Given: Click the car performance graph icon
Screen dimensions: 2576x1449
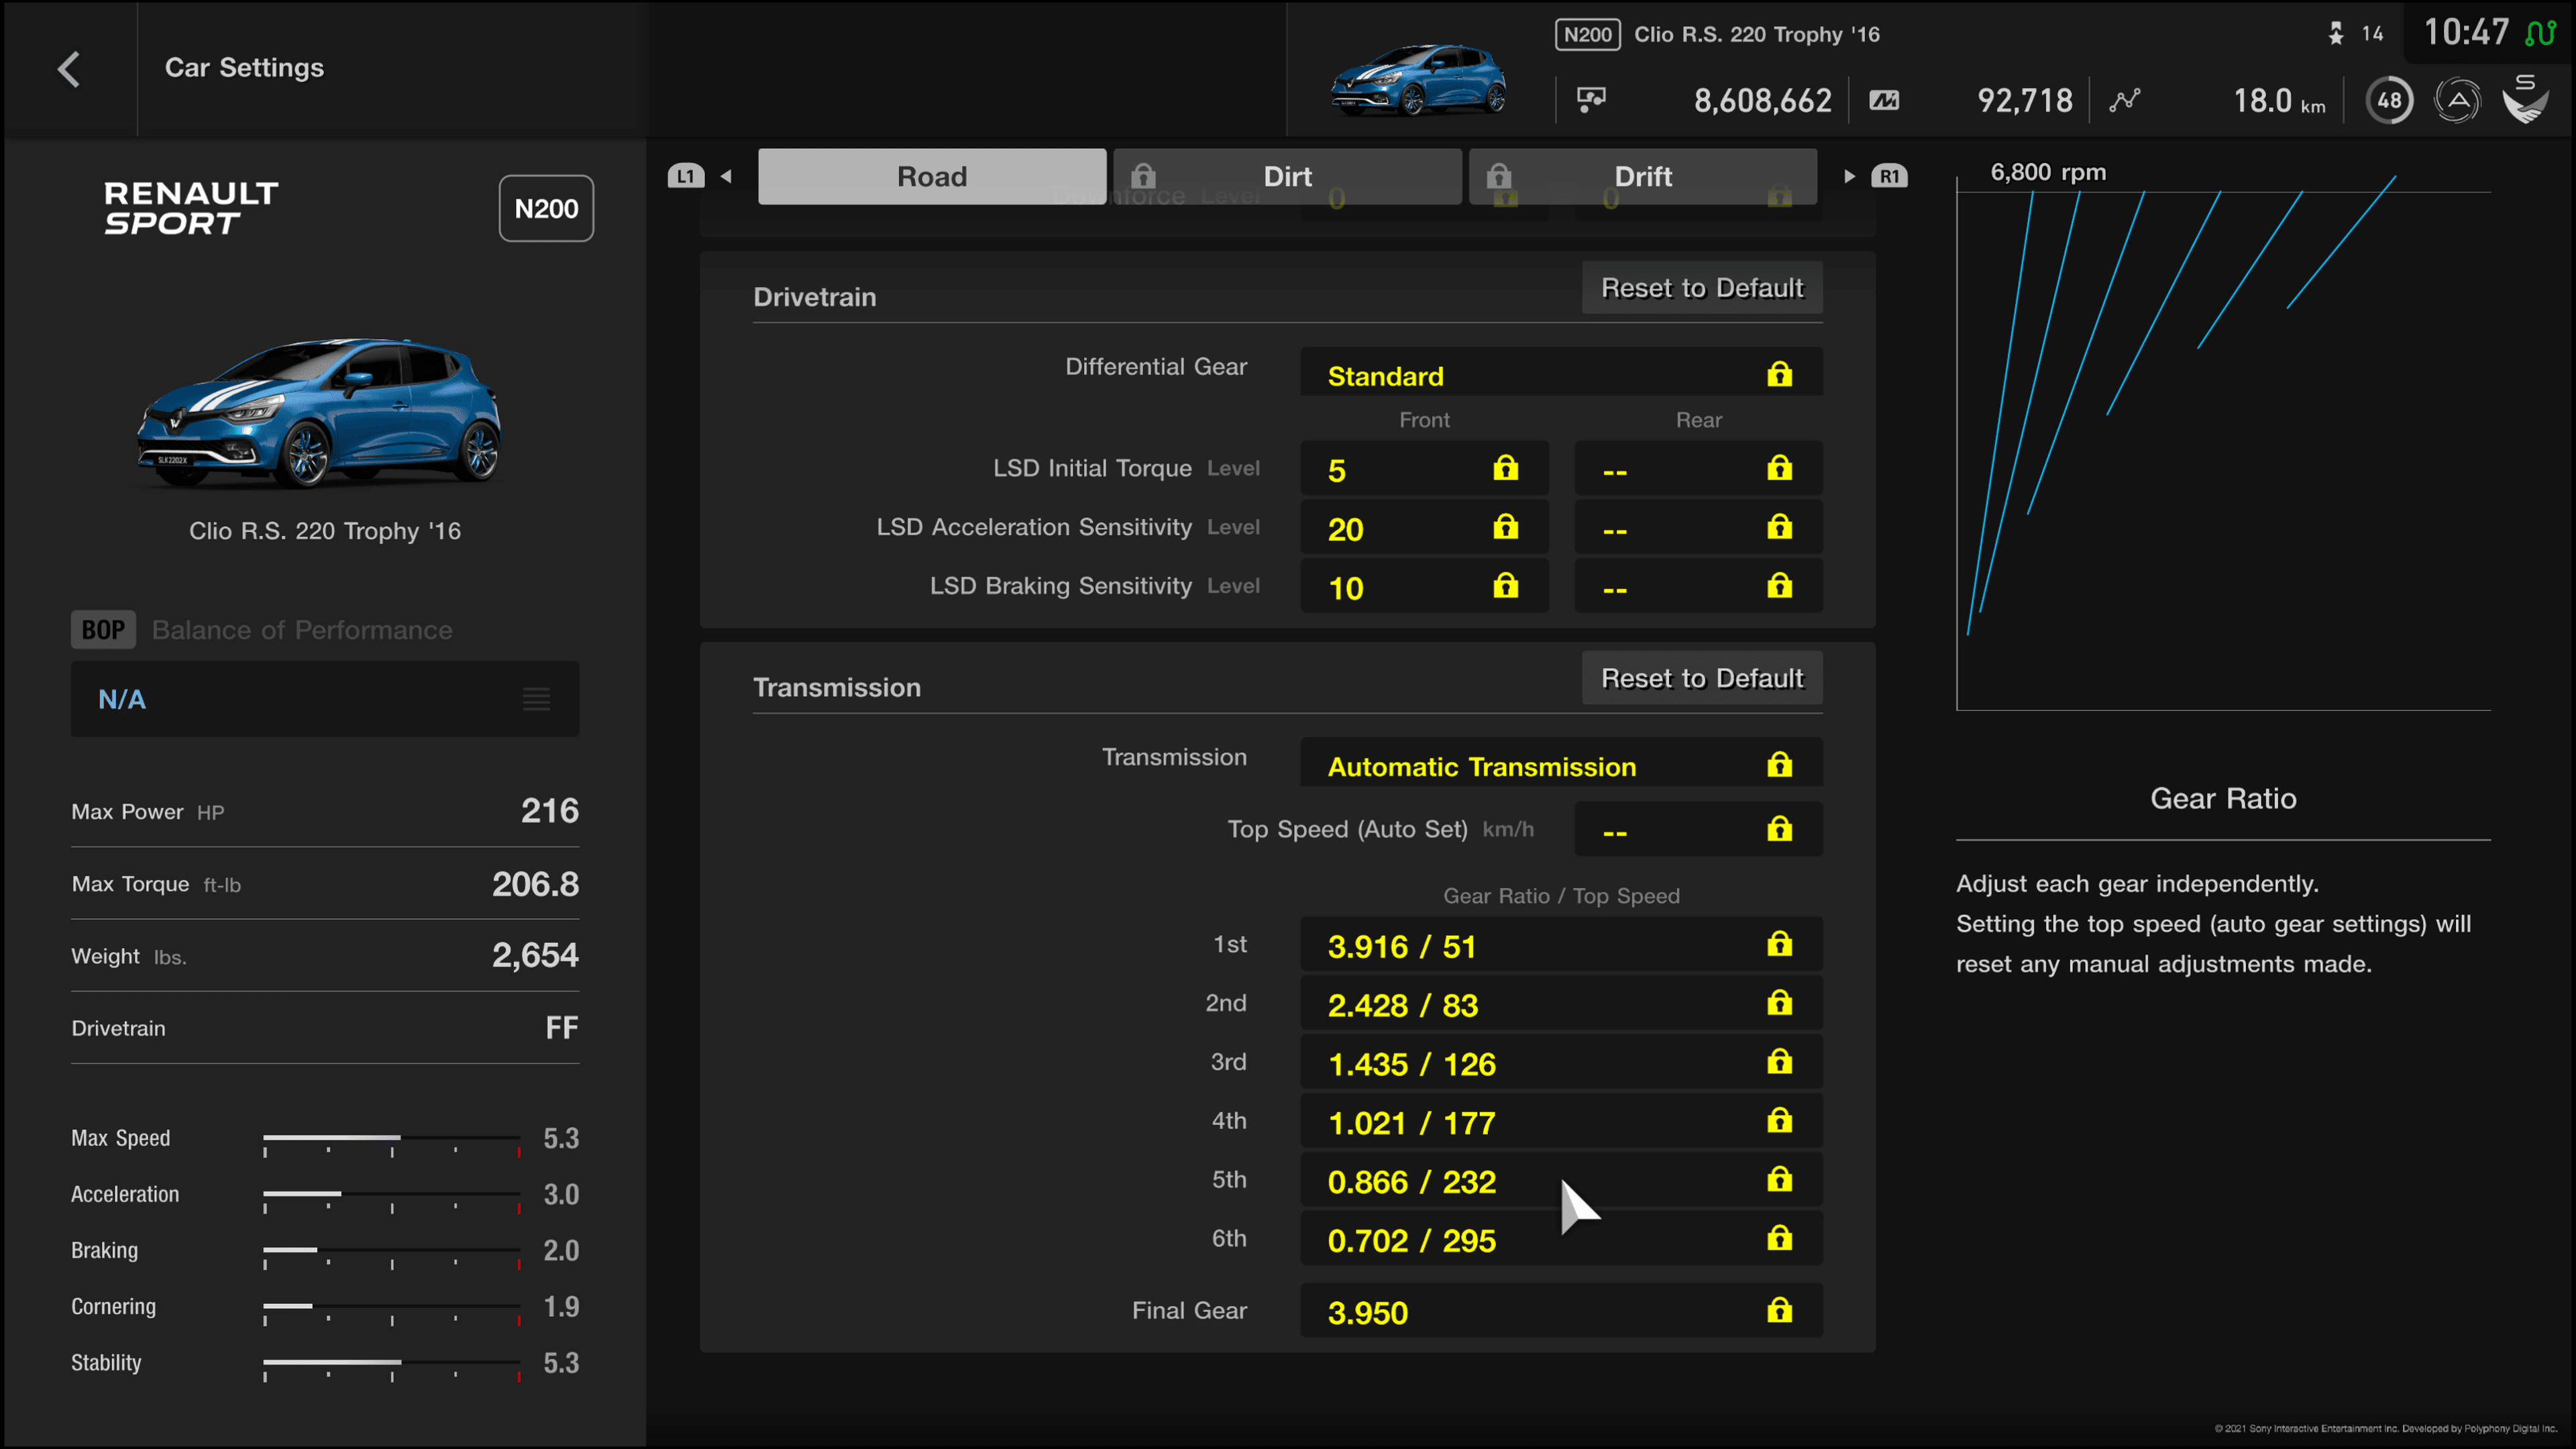Looking at the screenshot, I should (2123, 101).
